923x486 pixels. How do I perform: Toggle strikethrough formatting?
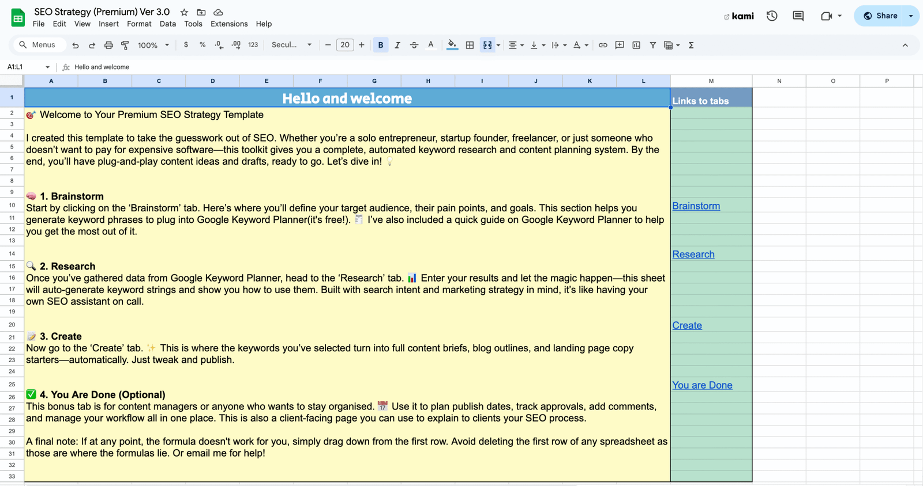414,45
